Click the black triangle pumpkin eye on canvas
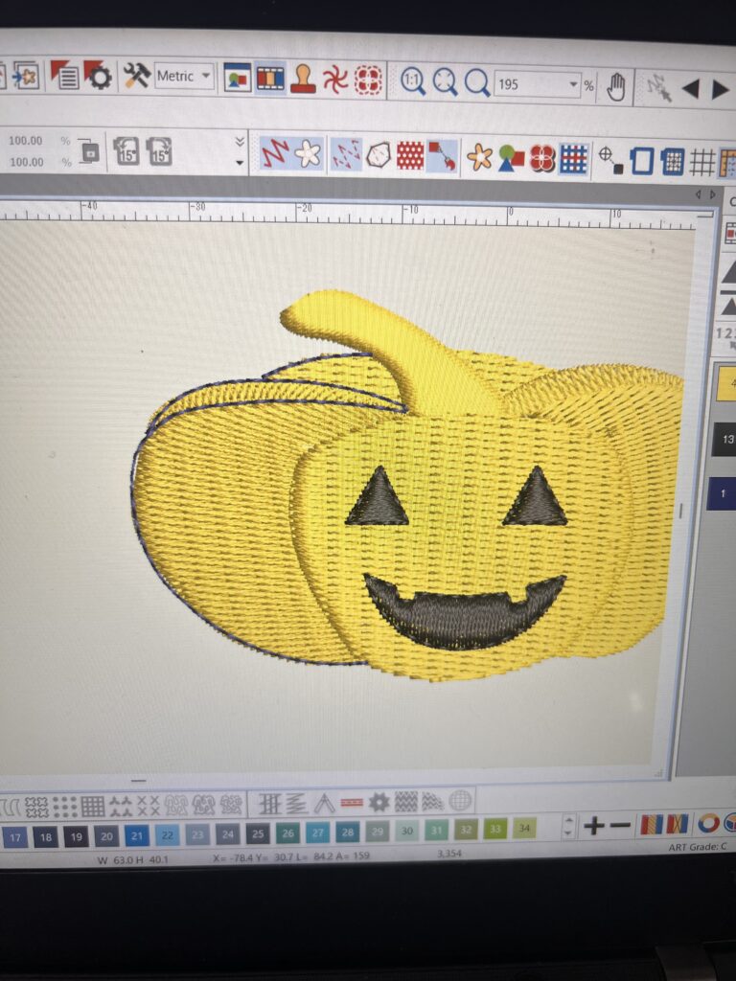Screen dimensions: 736x981 tap(378, 498)
